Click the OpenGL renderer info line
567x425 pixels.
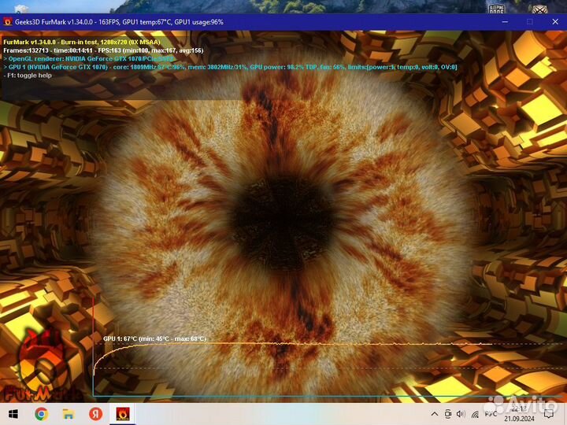[87, 59]
